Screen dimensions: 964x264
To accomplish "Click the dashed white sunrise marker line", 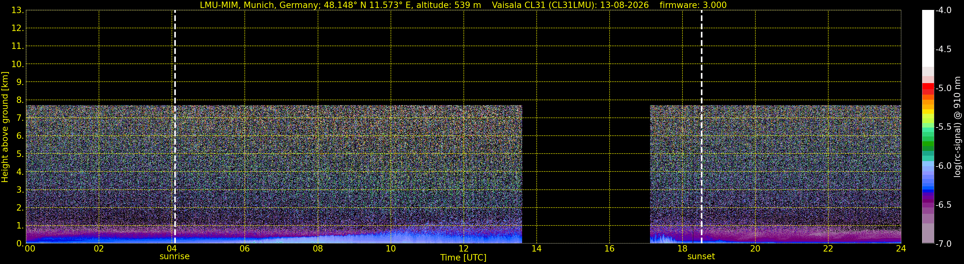I will click(175, 127).
